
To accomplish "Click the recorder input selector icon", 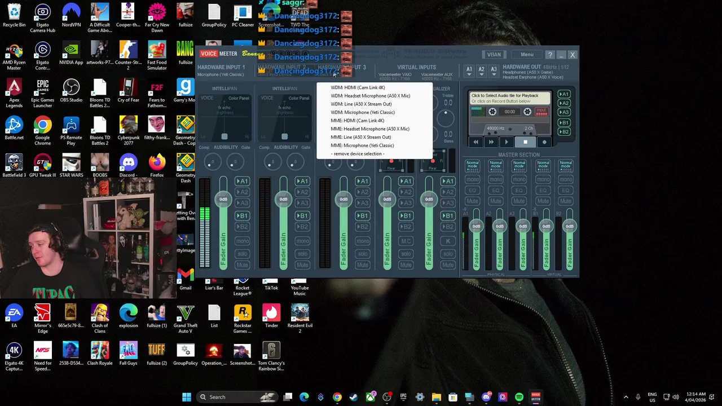I will coord(541,112).
